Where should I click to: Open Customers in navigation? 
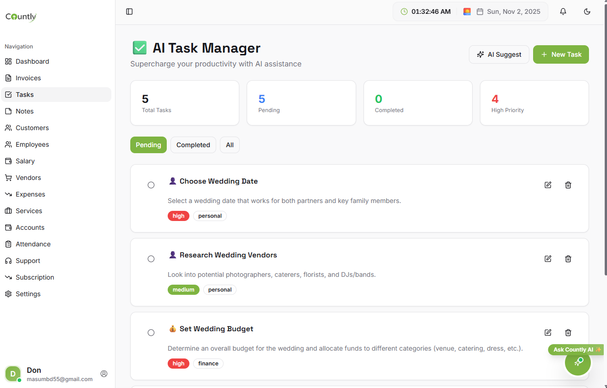point(56,128)
